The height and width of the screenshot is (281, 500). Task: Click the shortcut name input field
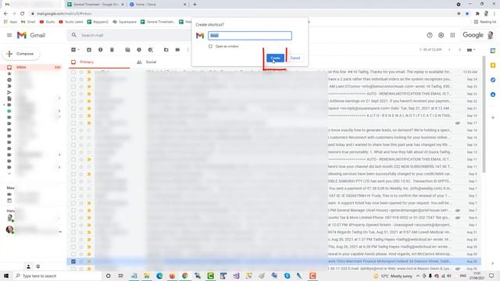tap(250, 36)
